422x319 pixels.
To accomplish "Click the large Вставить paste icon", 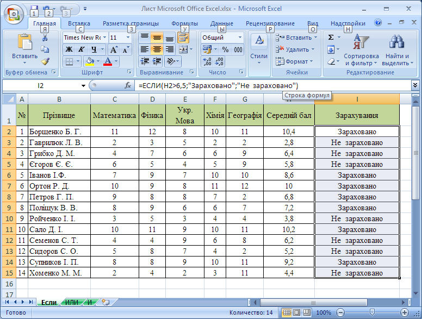I will coord(24,42).
